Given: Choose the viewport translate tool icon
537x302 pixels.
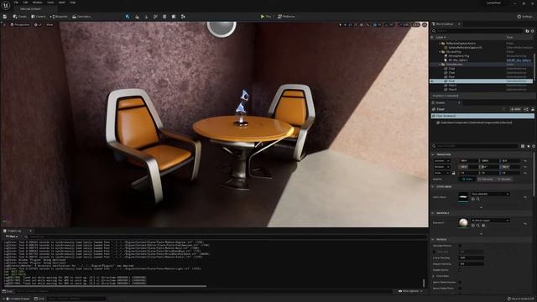Looking at the screenshot, I should pos(345,24).
